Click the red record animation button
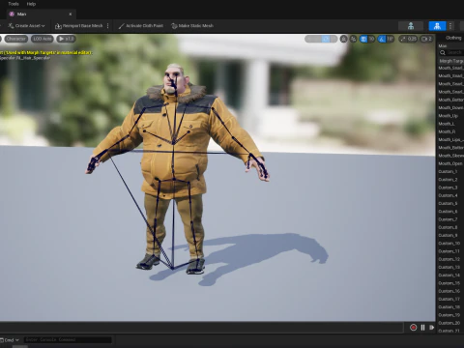The image size is (464, 348). click(413, 328)
